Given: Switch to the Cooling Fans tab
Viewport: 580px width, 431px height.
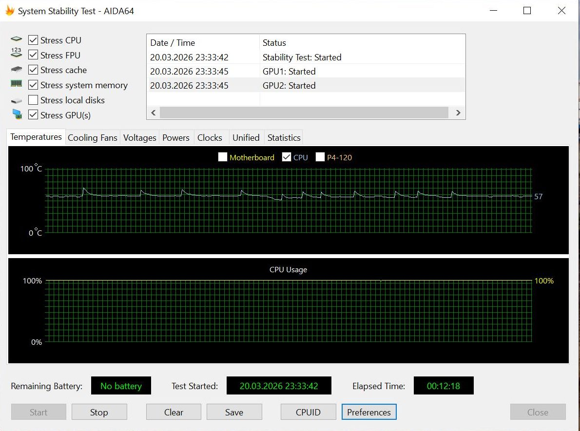Looking at the screenshot, I should 93,137.
